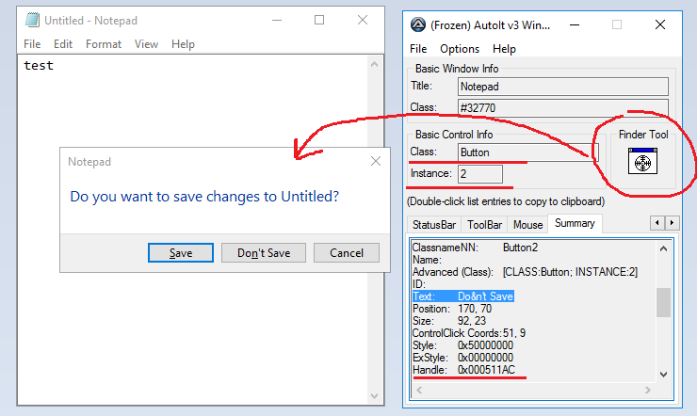Open AutoIt File menu
The image size is (697, 416).
coord(418,49)
